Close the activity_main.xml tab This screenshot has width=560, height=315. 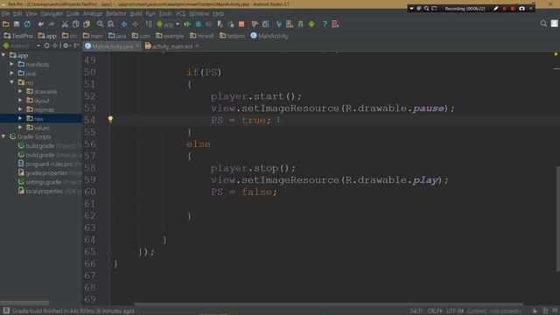(x=197, y=46)
